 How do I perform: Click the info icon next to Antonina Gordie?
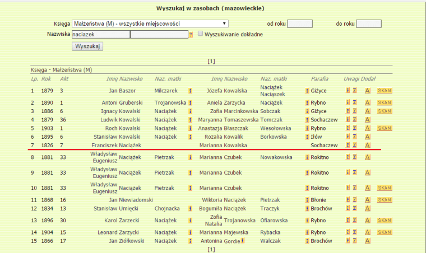(242, 241)
